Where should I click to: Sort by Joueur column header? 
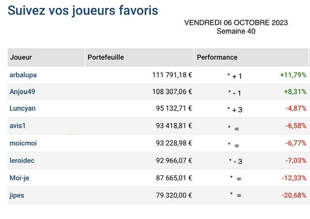point(21,57)
